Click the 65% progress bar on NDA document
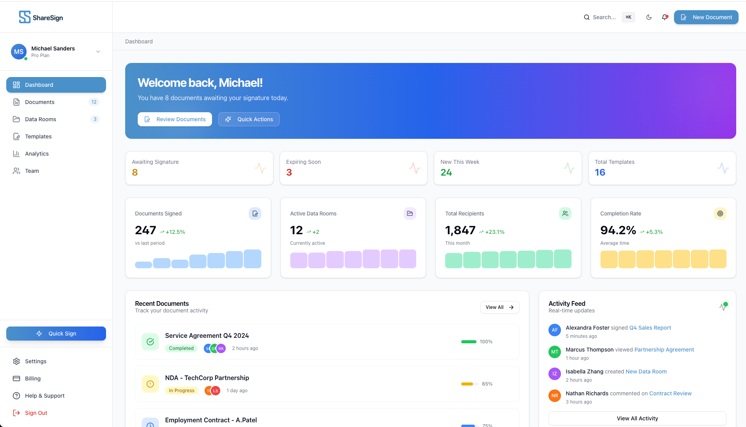Viewport: 746px width, 427px height. click(469, 384)
